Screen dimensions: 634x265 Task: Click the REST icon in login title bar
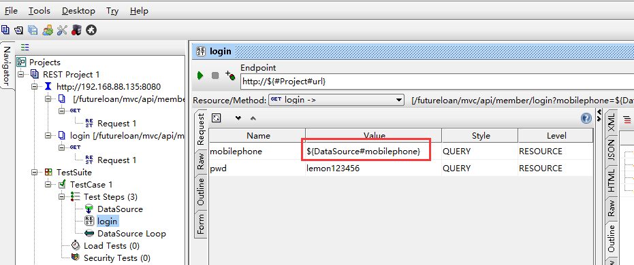pyautogui.click(x=200, y=51)
